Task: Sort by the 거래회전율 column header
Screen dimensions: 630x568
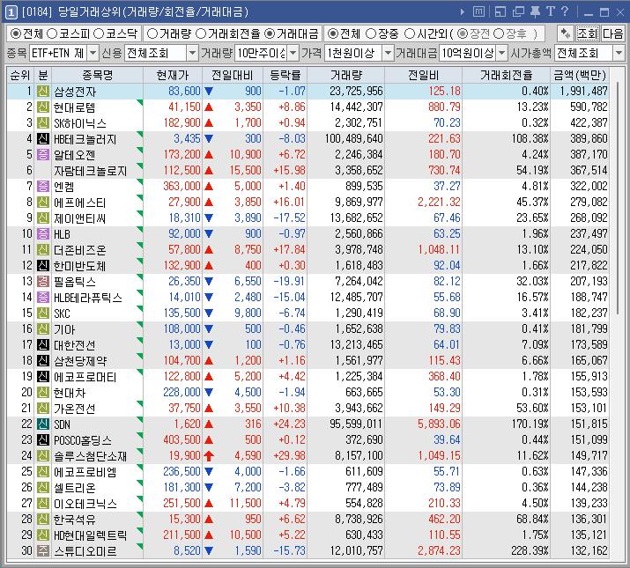Action: (x=506, y=75)
